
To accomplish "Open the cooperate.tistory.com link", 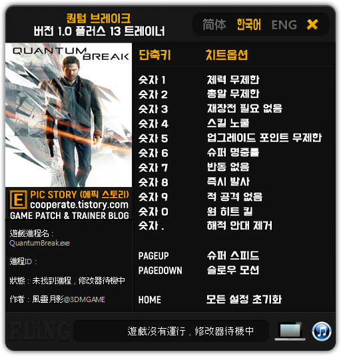I will [79, 205].
